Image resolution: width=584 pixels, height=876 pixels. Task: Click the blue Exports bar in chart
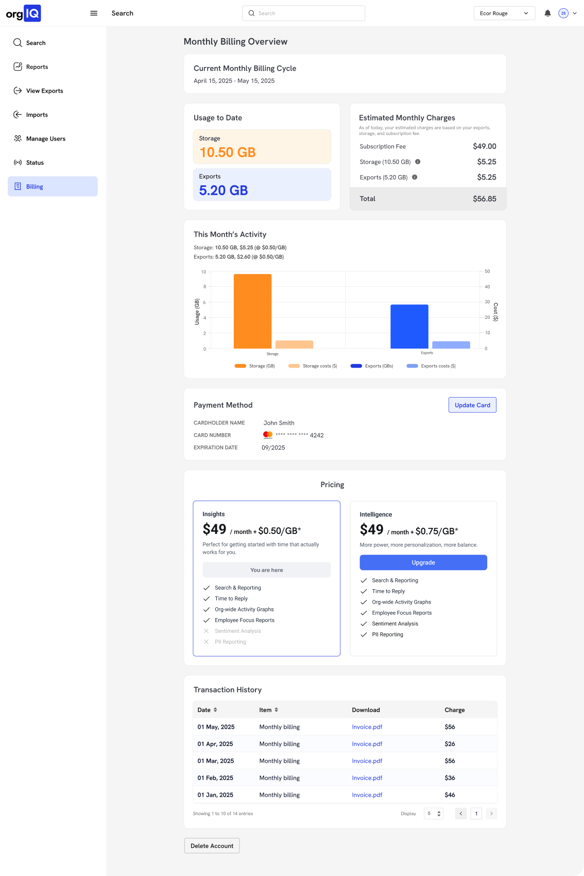pos(409,327)
